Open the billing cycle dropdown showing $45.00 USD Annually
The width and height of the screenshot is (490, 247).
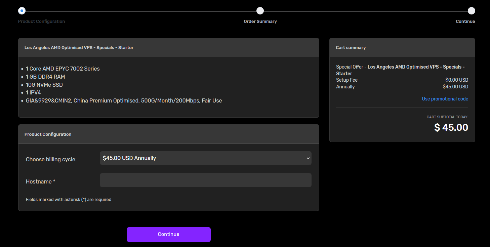205,158
